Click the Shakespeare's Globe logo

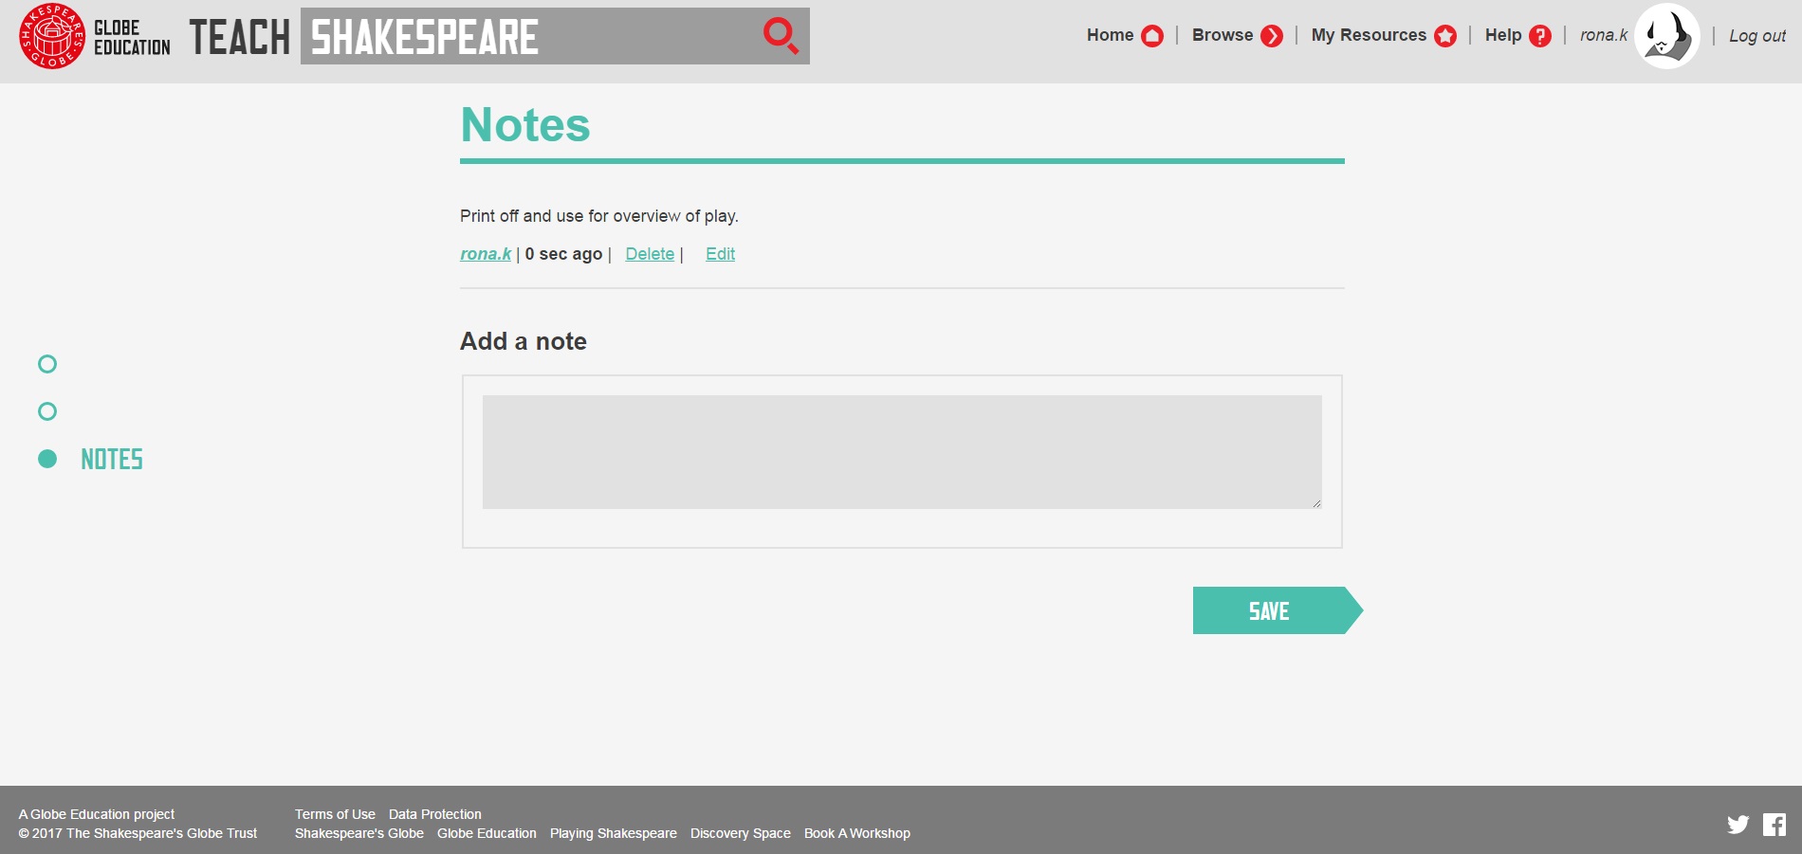point(52,36)
